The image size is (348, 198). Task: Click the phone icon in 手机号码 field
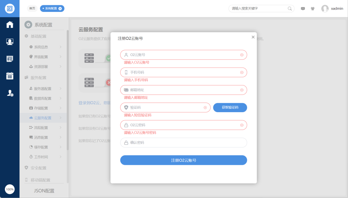[126, 72]
